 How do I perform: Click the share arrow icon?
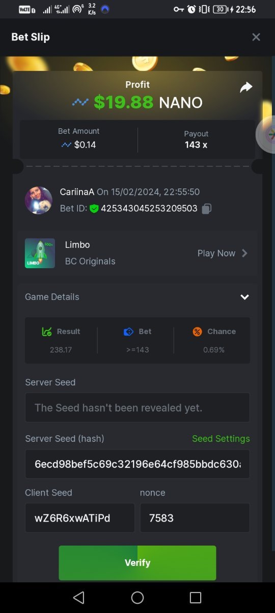click(x=246, y=87)
